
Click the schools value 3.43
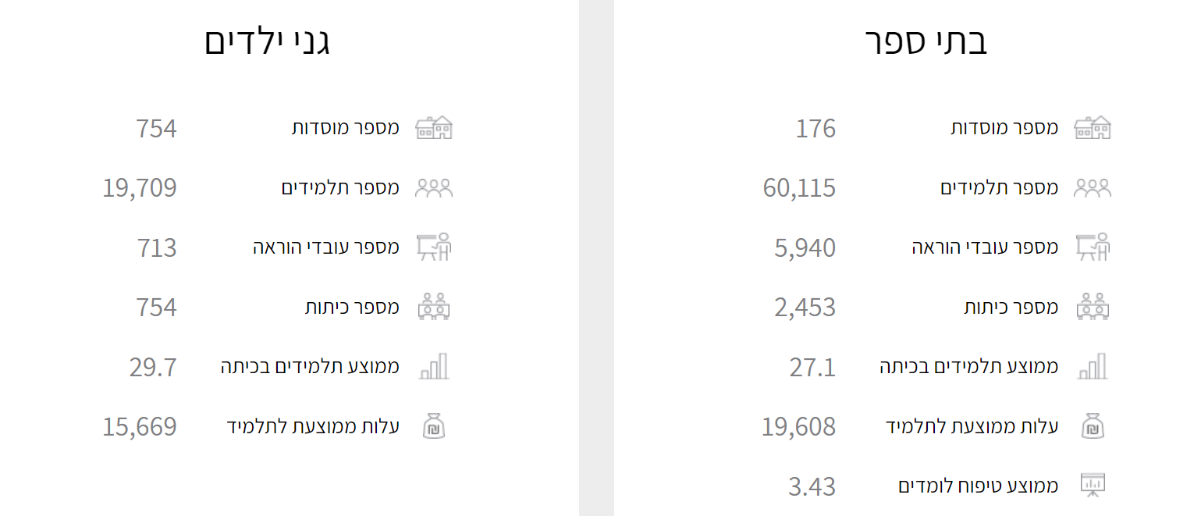tap(812, 486)
